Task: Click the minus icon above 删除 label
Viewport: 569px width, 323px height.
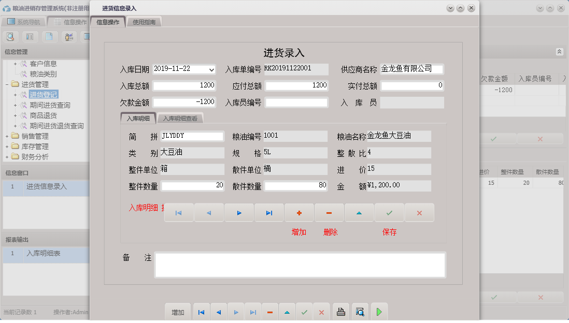Action: point(329,212)
